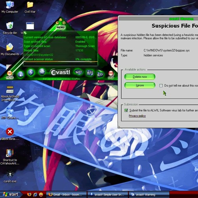The image size is (198, 198).
Task: Click the blue 'a' sphere icon in avast!
Action: (21, 74)
